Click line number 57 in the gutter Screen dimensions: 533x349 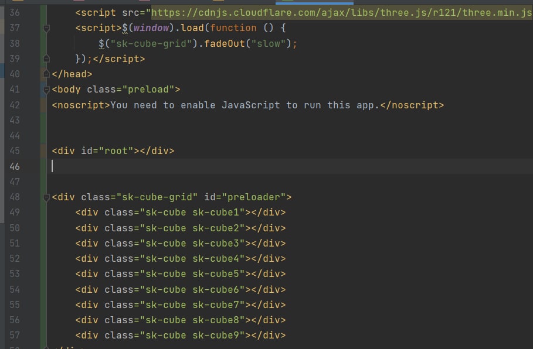click(x=15, y=335)
